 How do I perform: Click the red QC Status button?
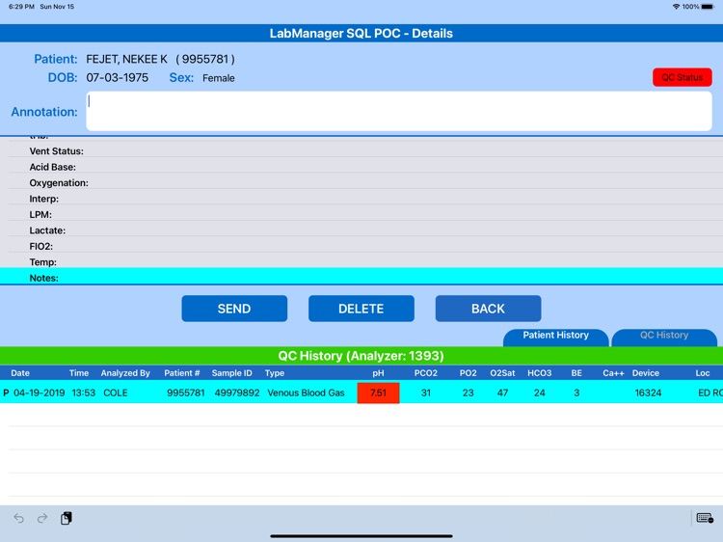[x=682, y=77]
